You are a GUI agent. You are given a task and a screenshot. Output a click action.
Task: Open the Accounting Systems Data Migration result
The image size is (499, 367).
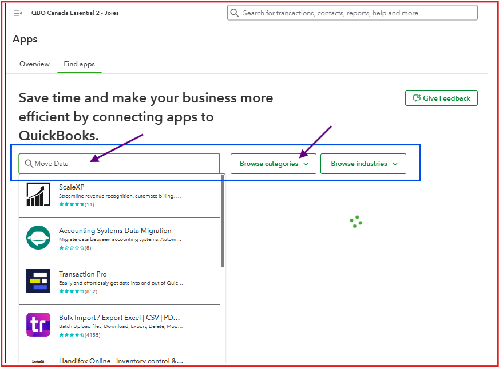pyautogui.click(x=120, y=239)
